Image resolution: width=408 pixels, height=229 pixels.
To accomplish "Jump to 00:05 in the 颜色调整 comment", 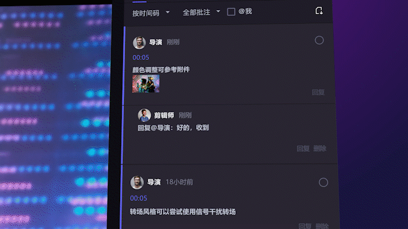I will (x=141, y=57).
